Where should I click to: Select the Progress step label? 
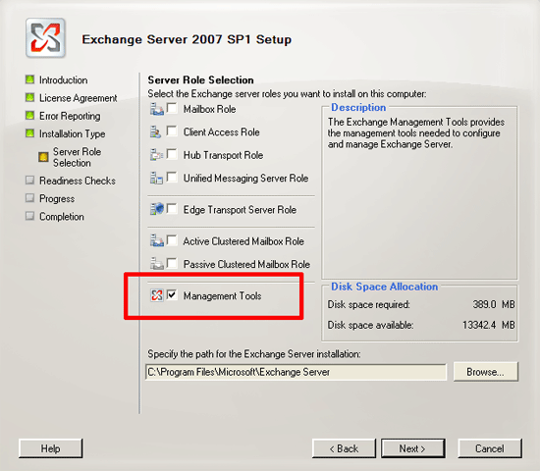[57, 198]
